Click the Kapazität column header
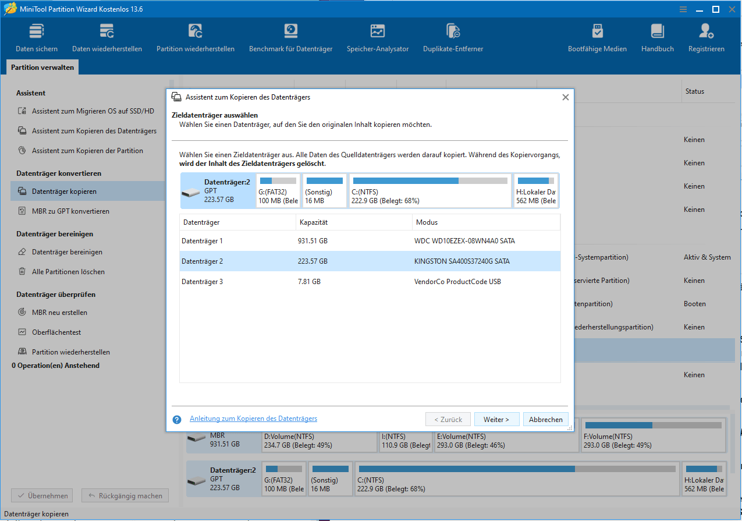Screen dimensions: 742x521 click(354, 222)
